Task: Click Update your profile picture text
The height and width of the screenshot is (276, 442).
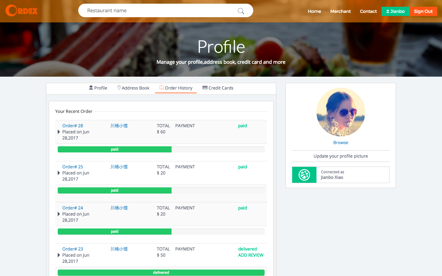Action: 341,156
